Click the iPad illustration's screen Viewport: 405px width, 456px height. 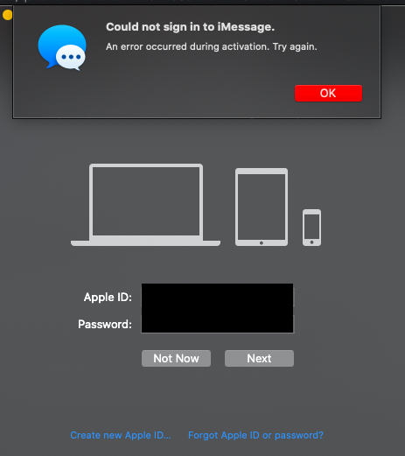coord(262,207)
